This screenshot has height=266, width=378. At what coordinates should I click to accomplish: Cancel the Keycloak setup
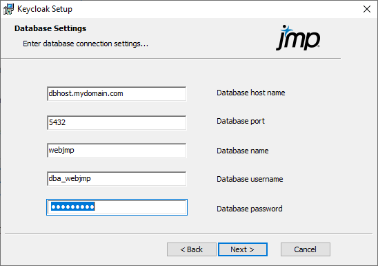tap(305, 249)
